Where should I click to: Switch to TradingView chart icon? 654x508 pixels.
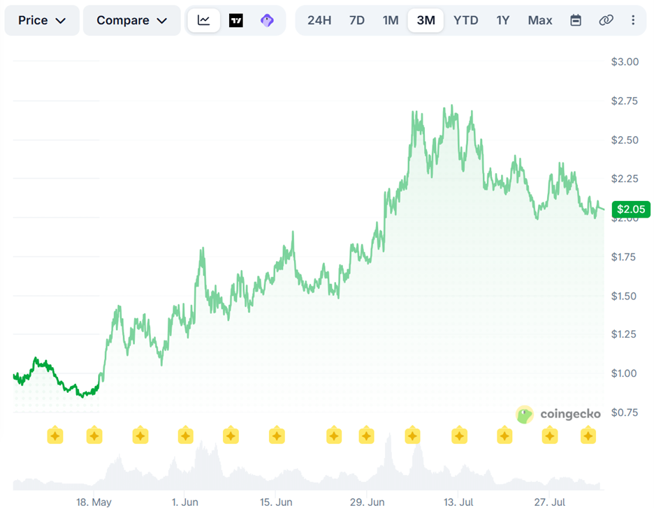tap(236, 20)
